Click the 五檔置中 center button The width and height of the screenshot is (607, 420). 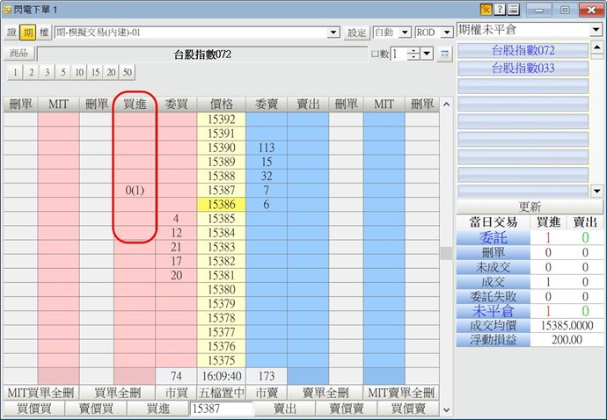pyautogui.click(x=223, y=392)
